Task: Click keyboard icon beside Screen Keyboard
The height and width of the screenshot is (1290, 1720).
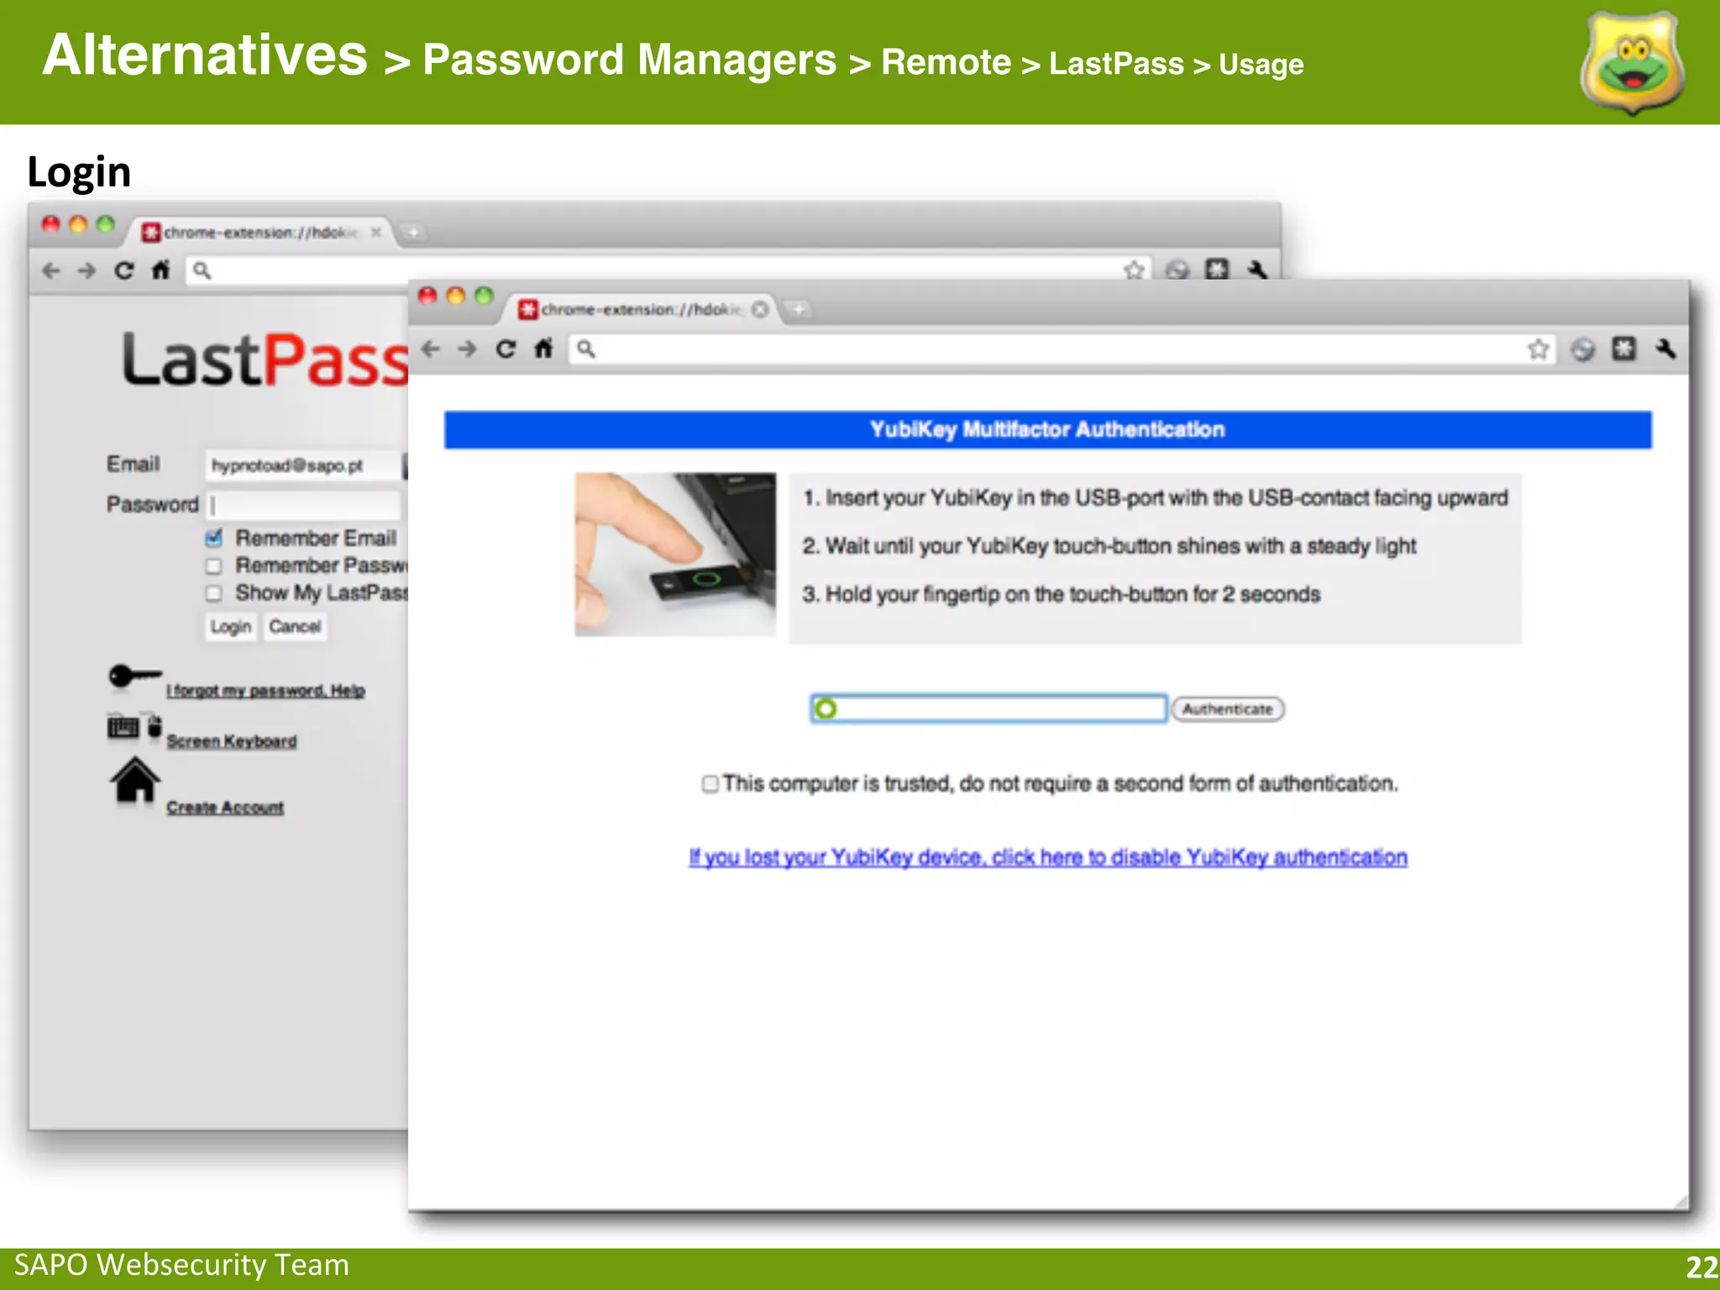Action: click(x=134, y=726)
